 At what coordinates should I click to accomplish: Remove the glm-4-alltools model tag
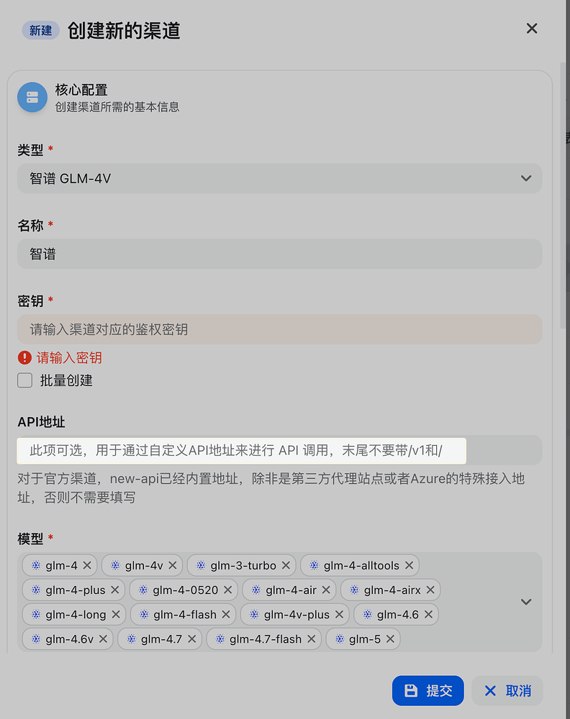409,565
